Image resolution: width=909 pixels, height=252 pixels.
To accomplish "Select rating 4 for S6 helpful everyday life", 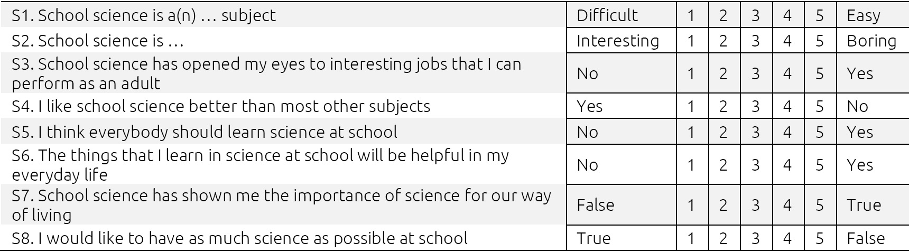I will tap(787, 165).
